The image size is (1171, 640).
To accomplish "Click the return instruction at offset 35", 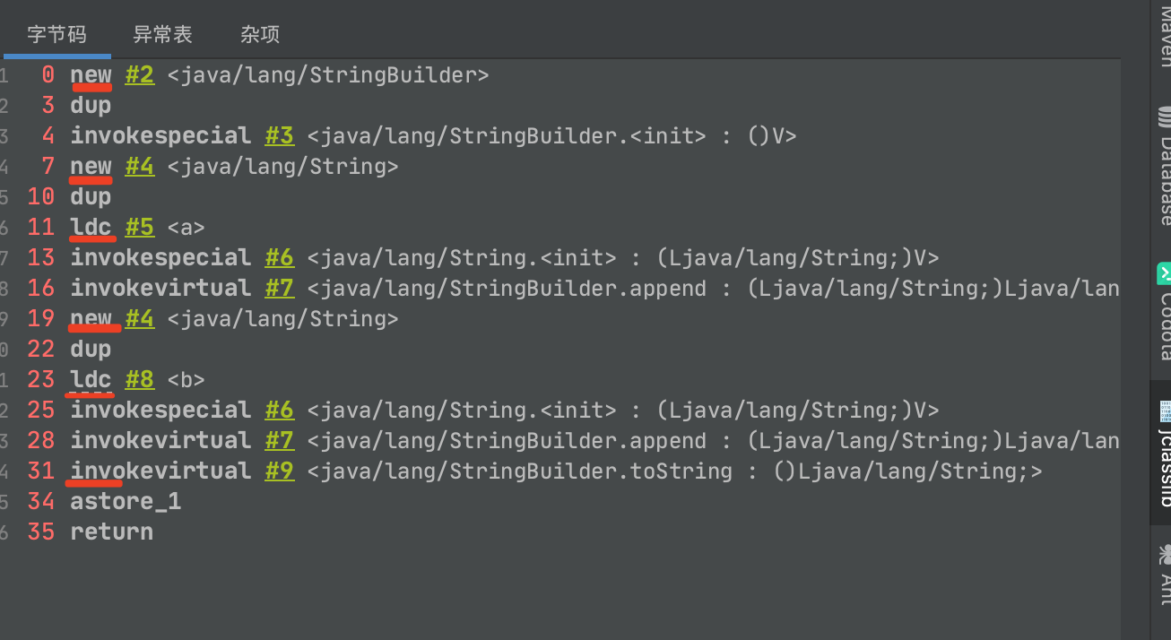I will tap(112, 532).
